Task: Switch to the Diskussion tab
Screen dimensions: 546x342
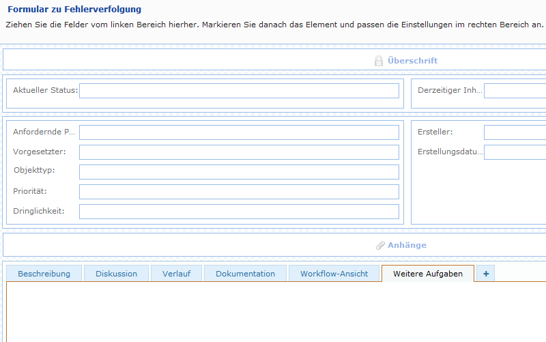Action: [x=116, y=274]
